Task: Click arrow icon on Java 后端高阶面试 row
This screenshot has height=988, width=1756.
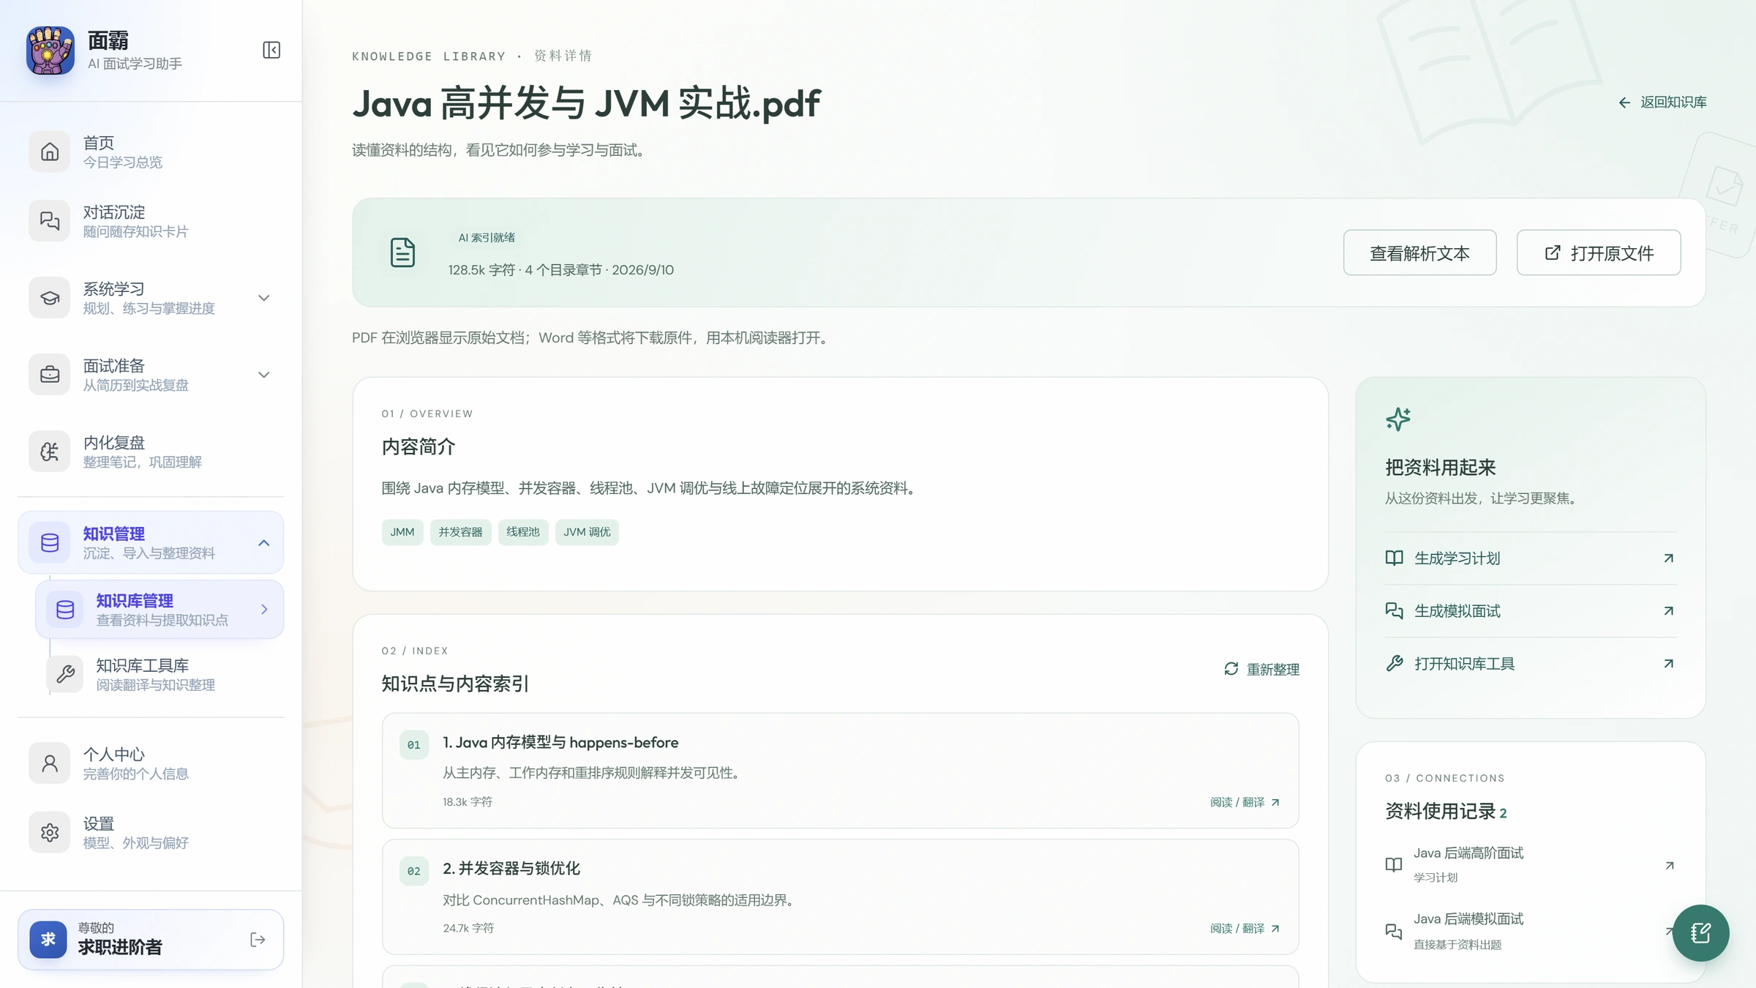Action: point(1669,866)
